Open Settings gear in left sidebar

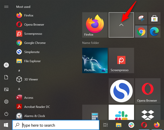(6, 101)
